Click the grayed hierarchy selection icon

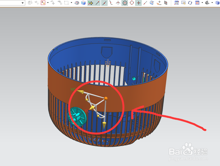coord(60,3)
